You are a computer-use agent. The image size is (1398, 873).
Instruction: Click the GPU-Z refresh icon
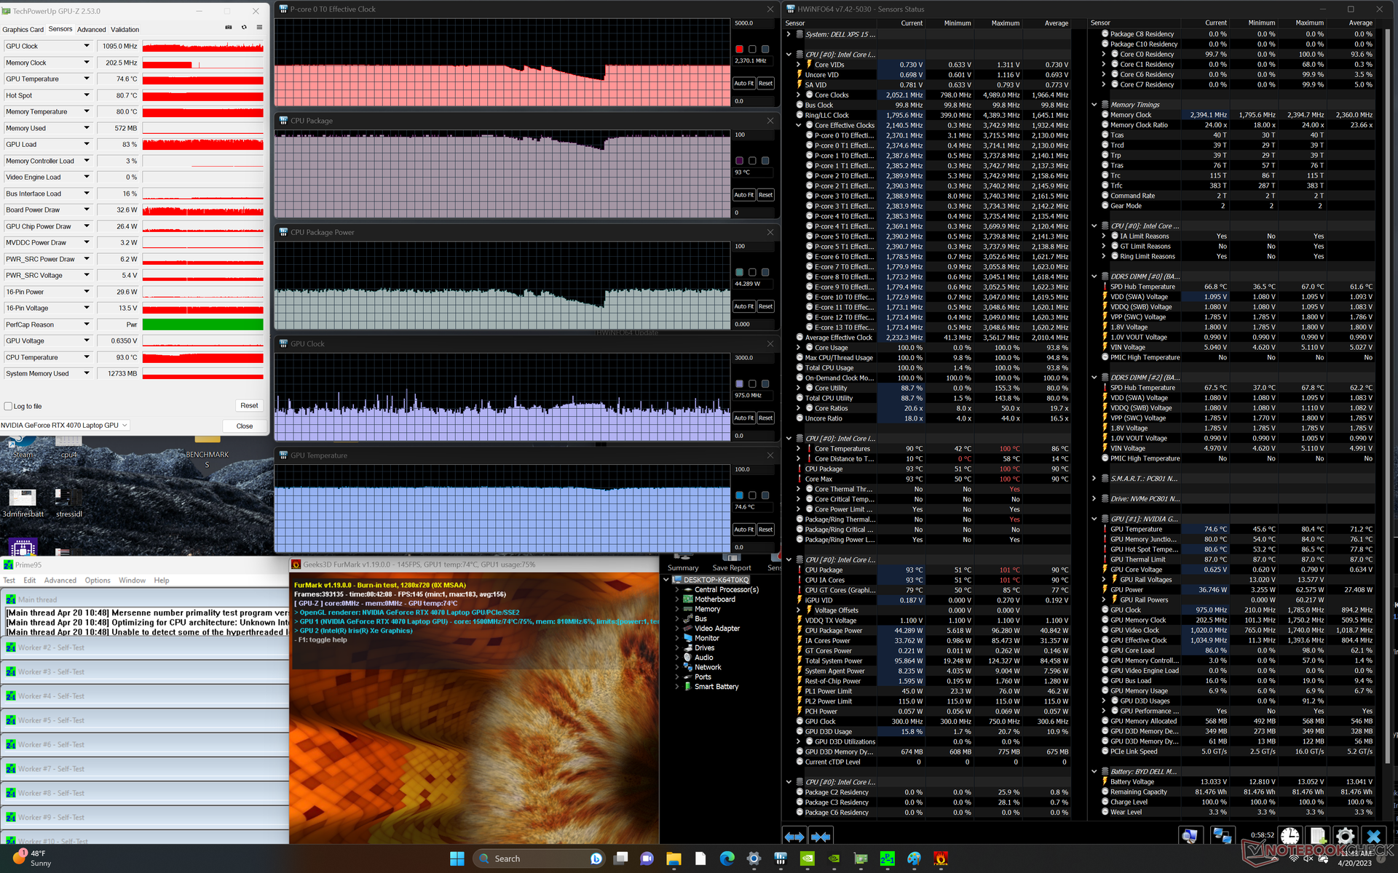[x=244, y=28]
